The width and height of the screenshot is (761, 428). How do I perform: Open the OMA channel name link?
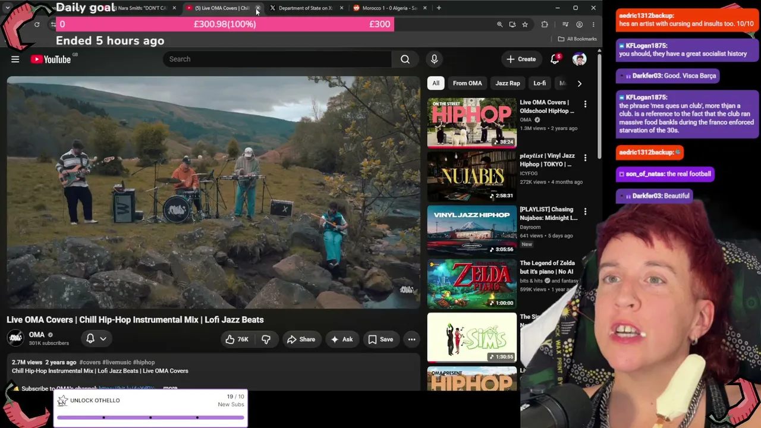pos(37,335)
